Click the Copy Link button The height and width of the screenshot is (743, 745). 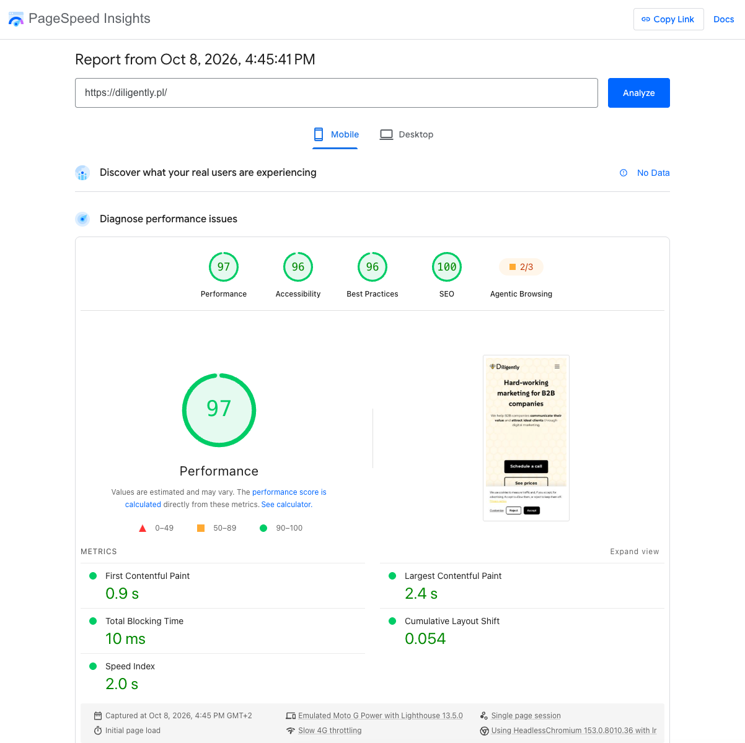pyautogui.click(x=668, y=19)
